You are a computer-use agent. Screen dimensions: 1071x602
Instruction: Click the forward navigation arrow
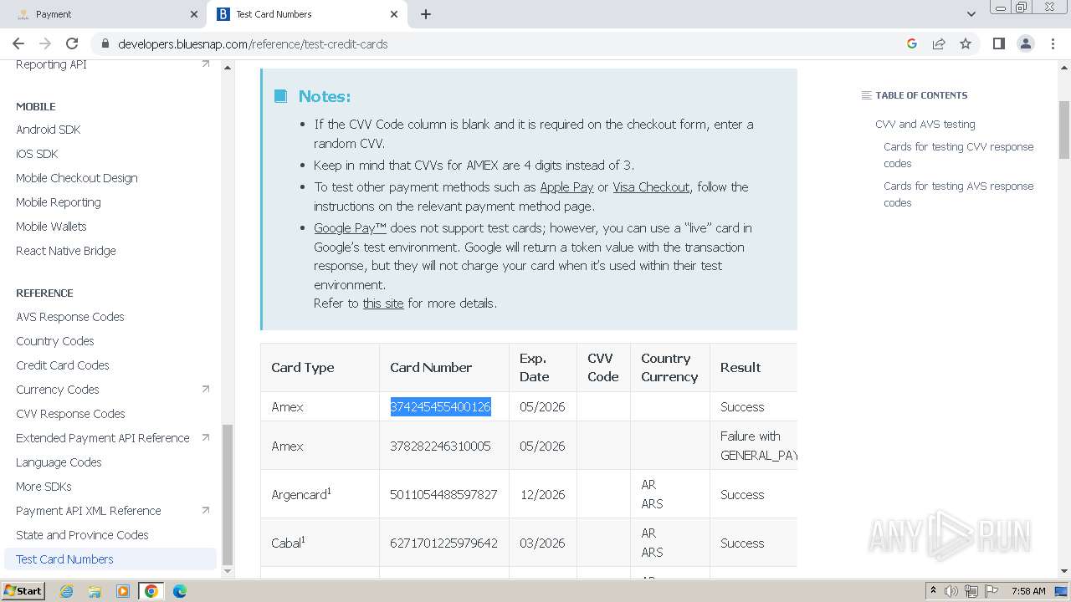coord(45,43)
